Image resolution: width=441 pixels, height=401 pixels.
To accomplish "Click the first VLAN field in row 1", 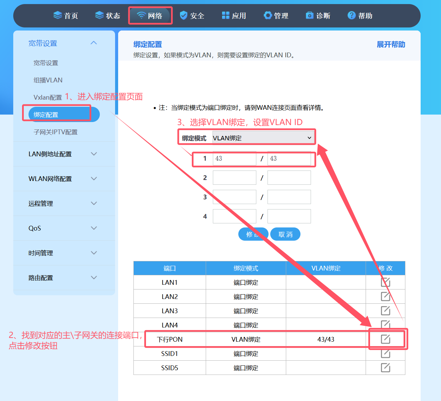I will [x=235, y=158].
